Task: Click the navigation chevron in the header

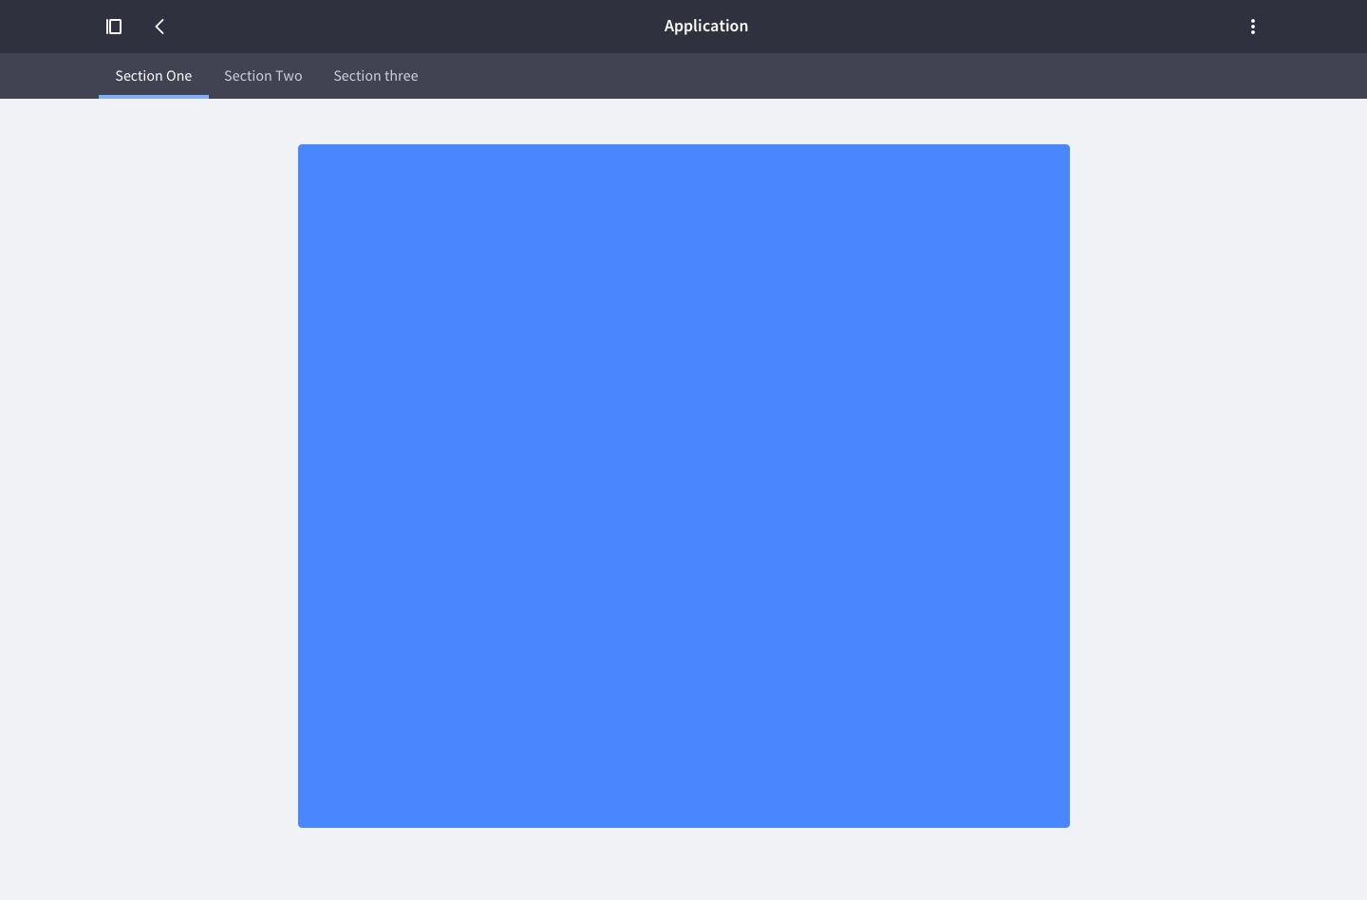Action: click(x=159, y=26)
